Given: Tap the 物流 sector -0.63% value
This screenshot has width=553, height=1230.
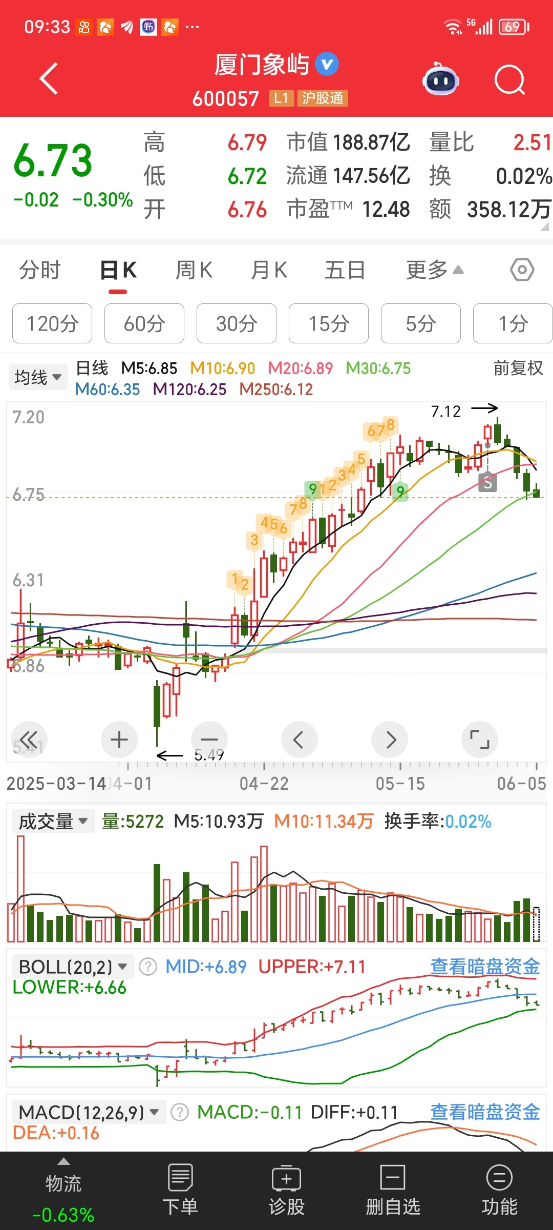Looking at the screenshot, I should pos(63,1215).
